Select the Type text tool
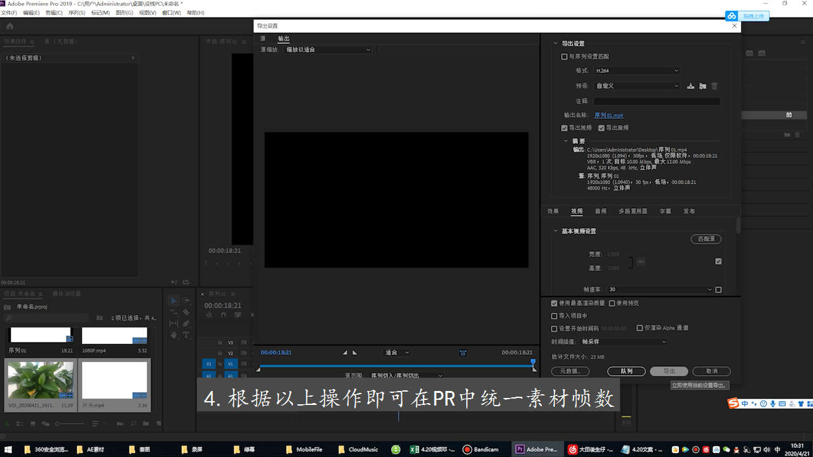Screen dimensions: 813x457 click(x=186, y=335)
